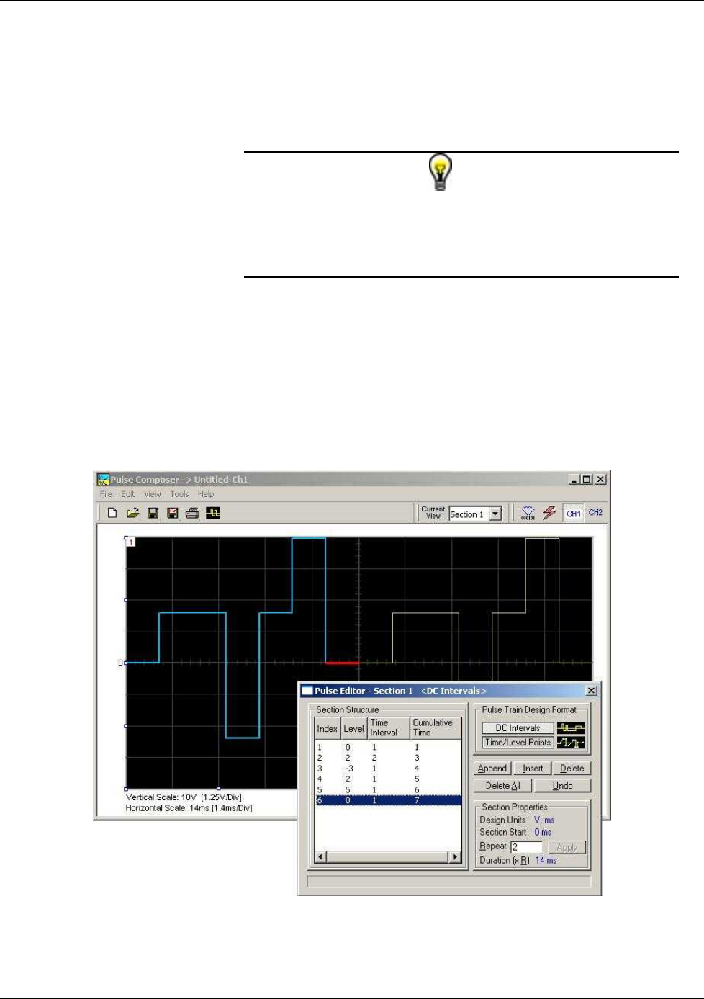Click the Index column header
The width and height of the screenshot is (704, 999).
pyautogui.click(x=328, y=729)
